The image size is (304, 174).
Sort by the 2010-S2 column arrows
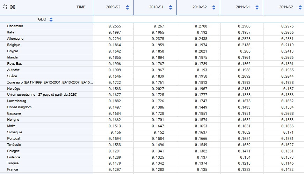coord(214,7)
